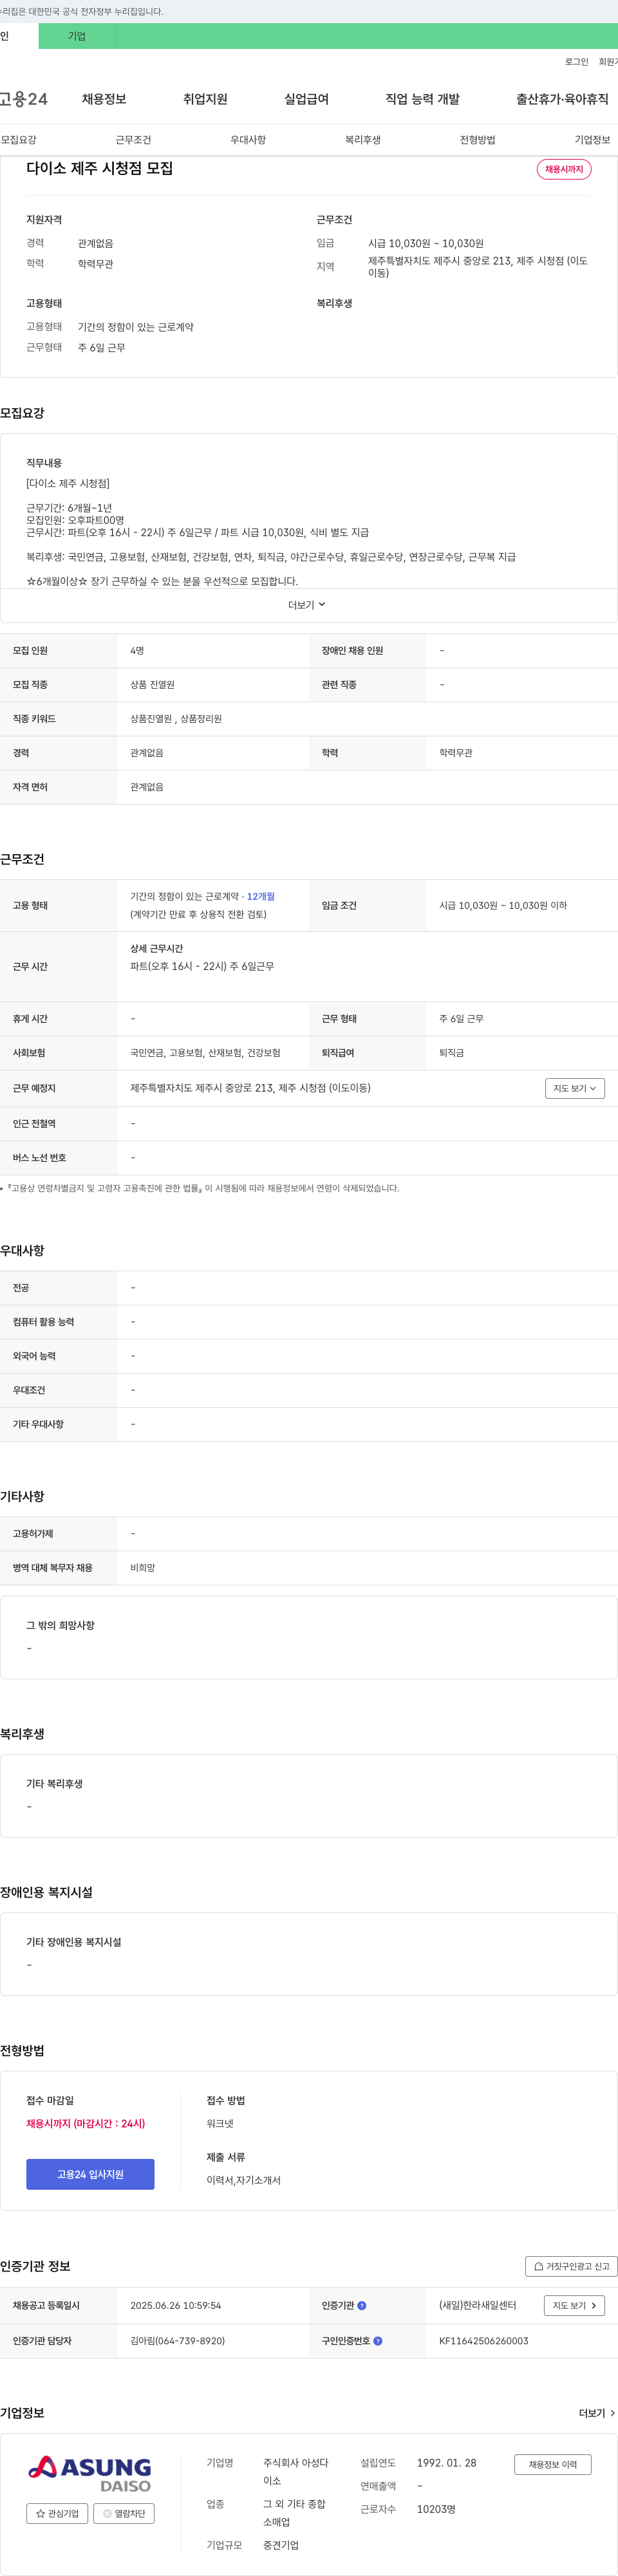
Task: Click wage value 시급 10,030원 ~ 10,030원 이하
Action: tap(503, 906)
